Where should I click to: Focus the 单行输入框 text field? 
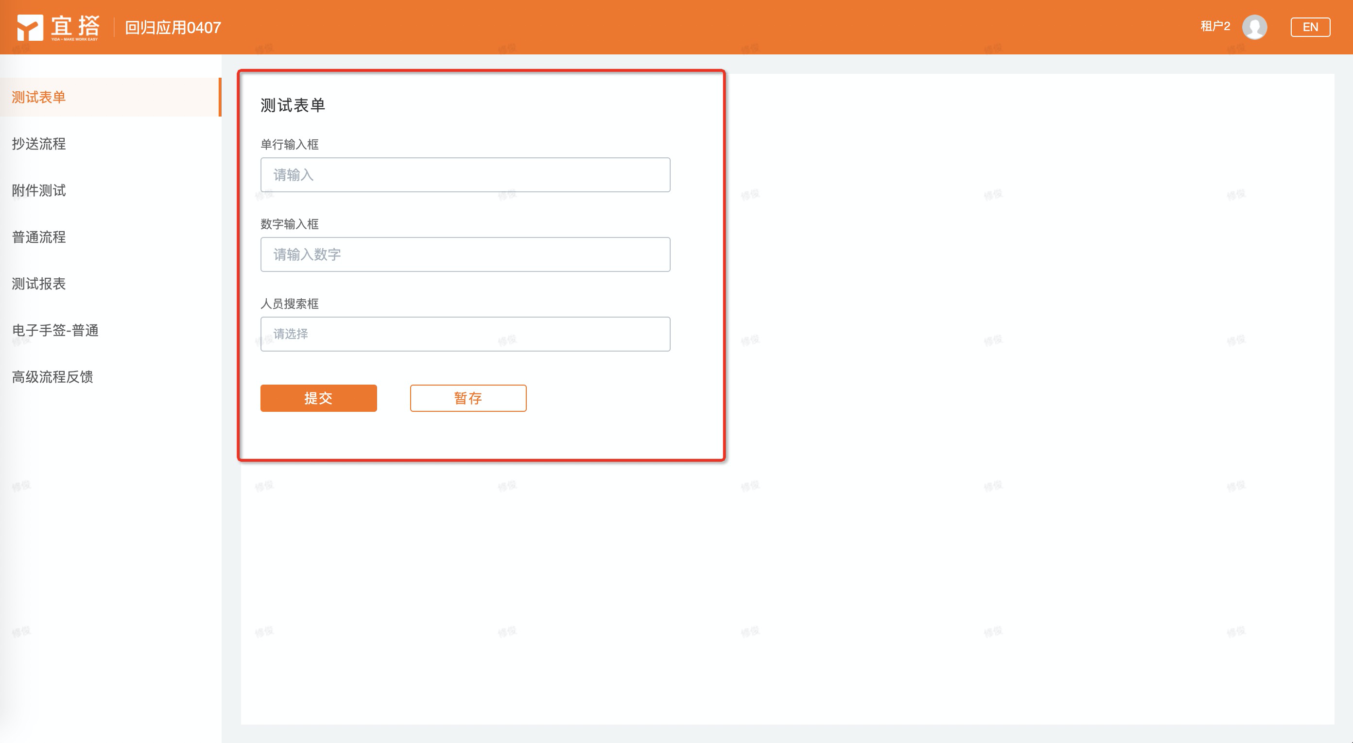465,175
